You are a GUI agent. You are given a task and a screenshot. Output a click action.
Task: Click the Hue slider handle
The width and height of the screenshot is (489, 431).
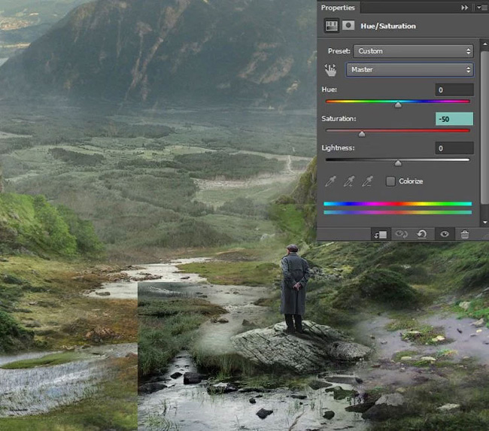click(x=398, y=105)
